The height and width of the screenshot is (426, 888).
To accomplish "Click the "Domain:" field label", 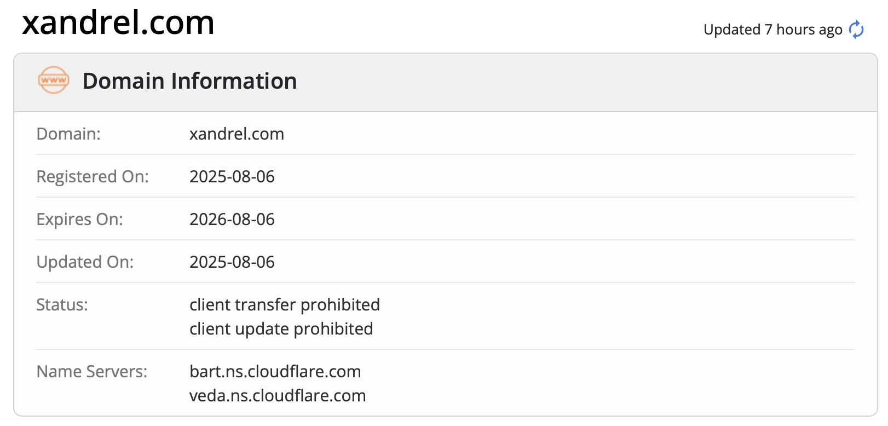I will [x=68, y=134].
